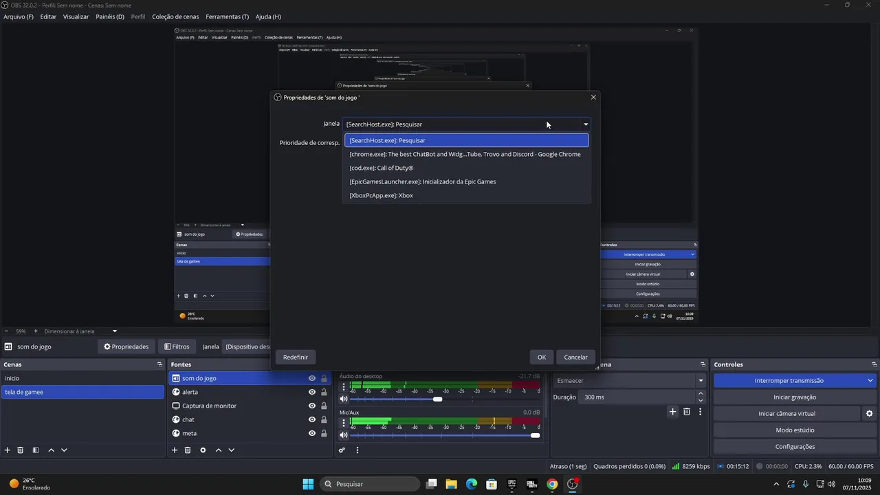Confirm with the OK button
Viewport: 880px width, 495px height.
(x=542, y=357)
